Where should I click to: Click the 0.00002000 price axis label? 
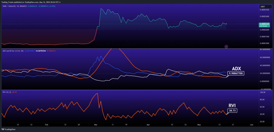tap(265, 30)
